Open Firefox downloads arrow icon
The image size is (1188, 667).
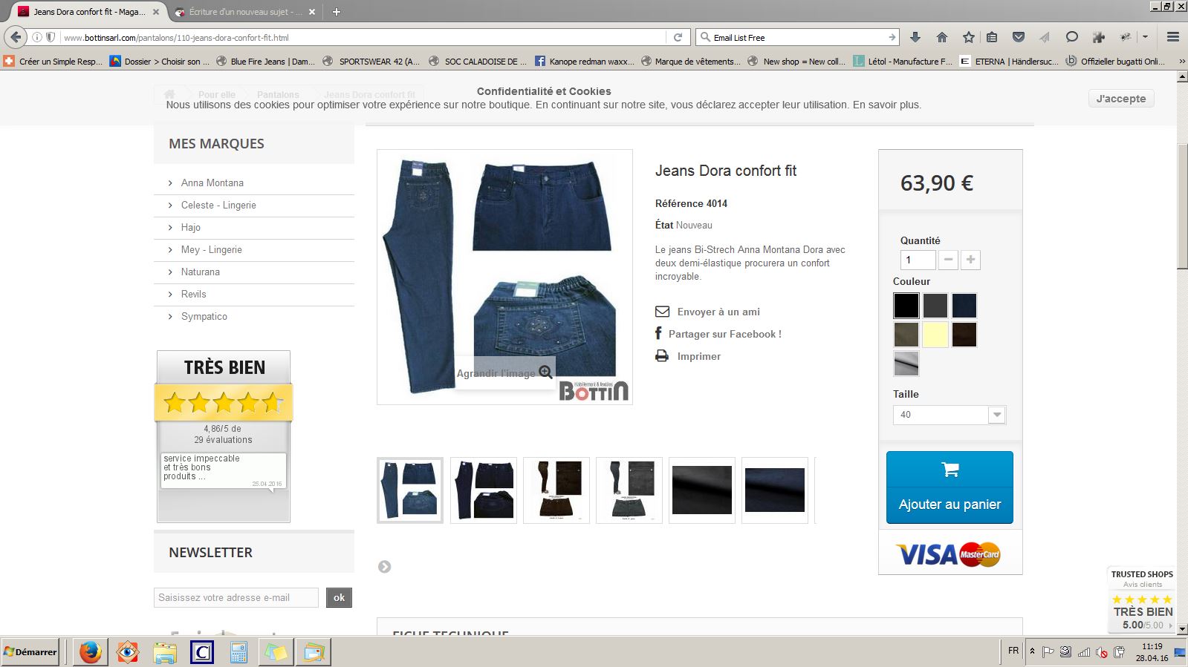(915, 37)
